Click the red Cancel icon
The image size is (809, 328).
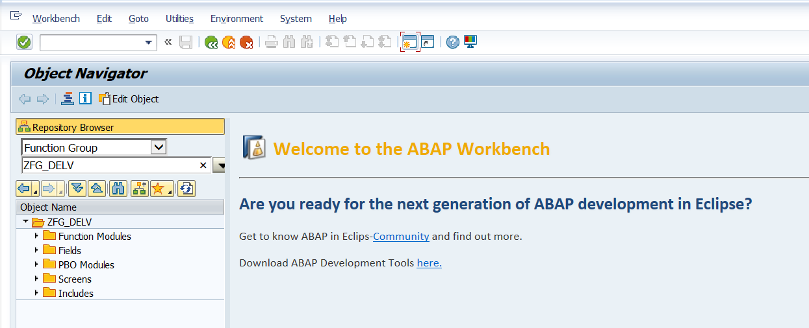point(246,42)
